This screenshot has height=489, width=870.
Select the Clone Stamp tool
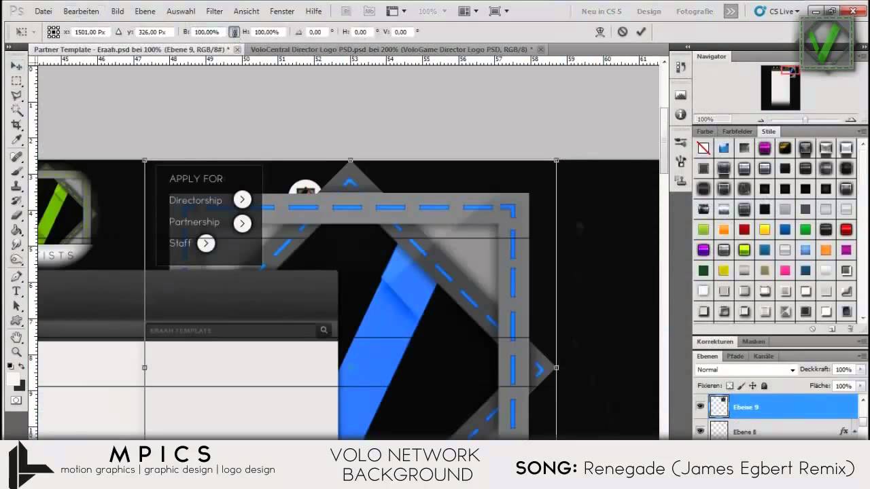click(x=16, y=186)
